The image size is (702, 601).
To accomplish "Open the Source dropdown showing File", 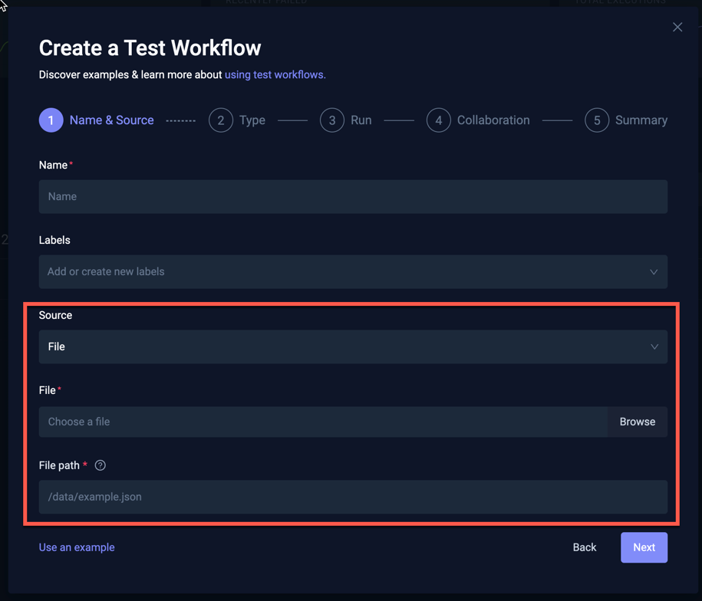I will point(353,346).
